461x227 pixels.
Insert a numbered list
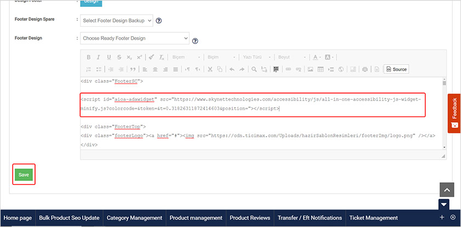(88, 69)
